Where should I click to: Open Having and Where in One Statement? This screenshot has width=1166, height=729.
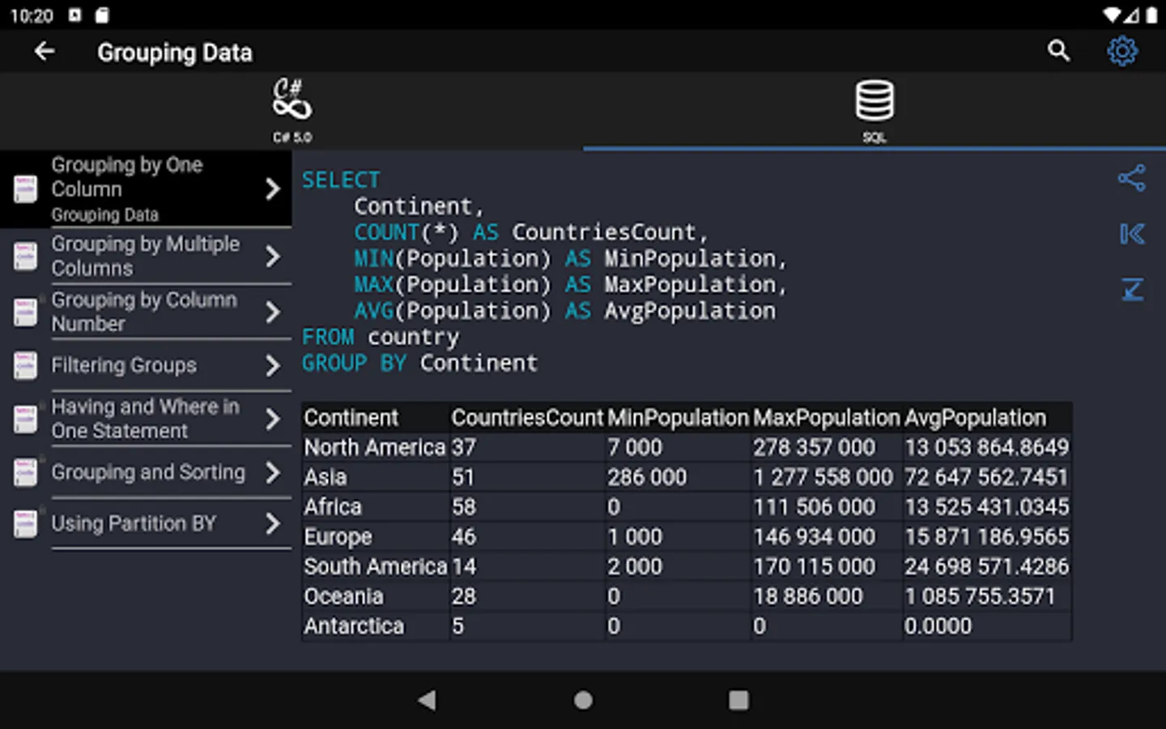tap(146, 419)
